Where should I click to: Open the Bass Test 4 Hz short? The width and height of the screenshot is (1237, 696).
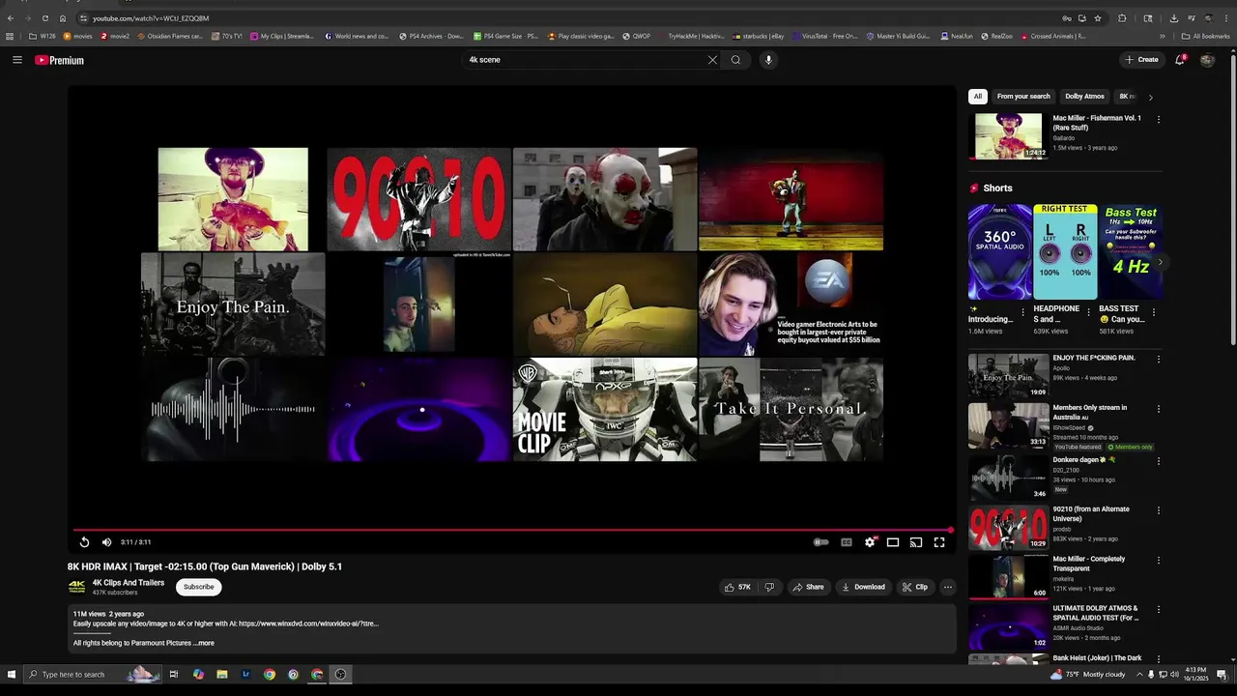[1130, 251]
